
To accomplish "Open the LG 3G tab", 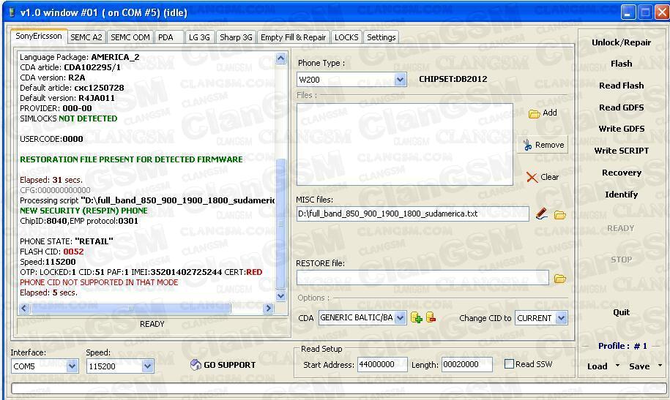I will pos(200,37).
